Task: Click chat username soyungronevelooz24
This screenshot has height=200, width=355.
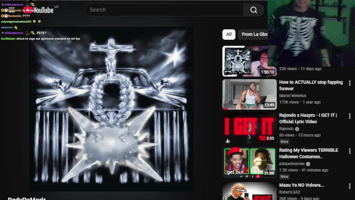Action: point(16,22)
